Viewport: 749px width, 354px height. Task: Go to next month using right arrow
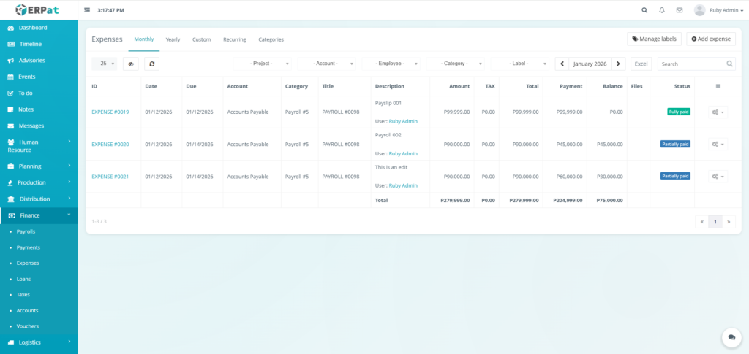[x=619, y=64]
